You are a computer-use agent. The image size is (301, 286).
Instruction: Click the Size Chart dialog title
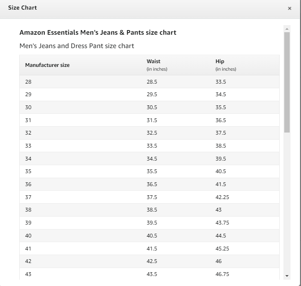point(23,8)
